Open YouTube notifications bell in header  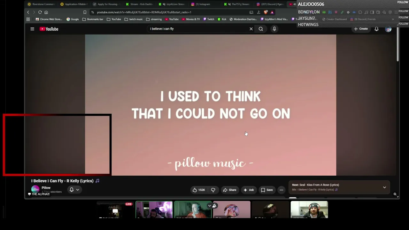pos(376,29)
